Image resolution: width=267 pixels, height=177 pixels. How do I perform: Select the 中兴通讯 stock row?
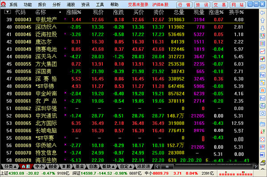125,116
